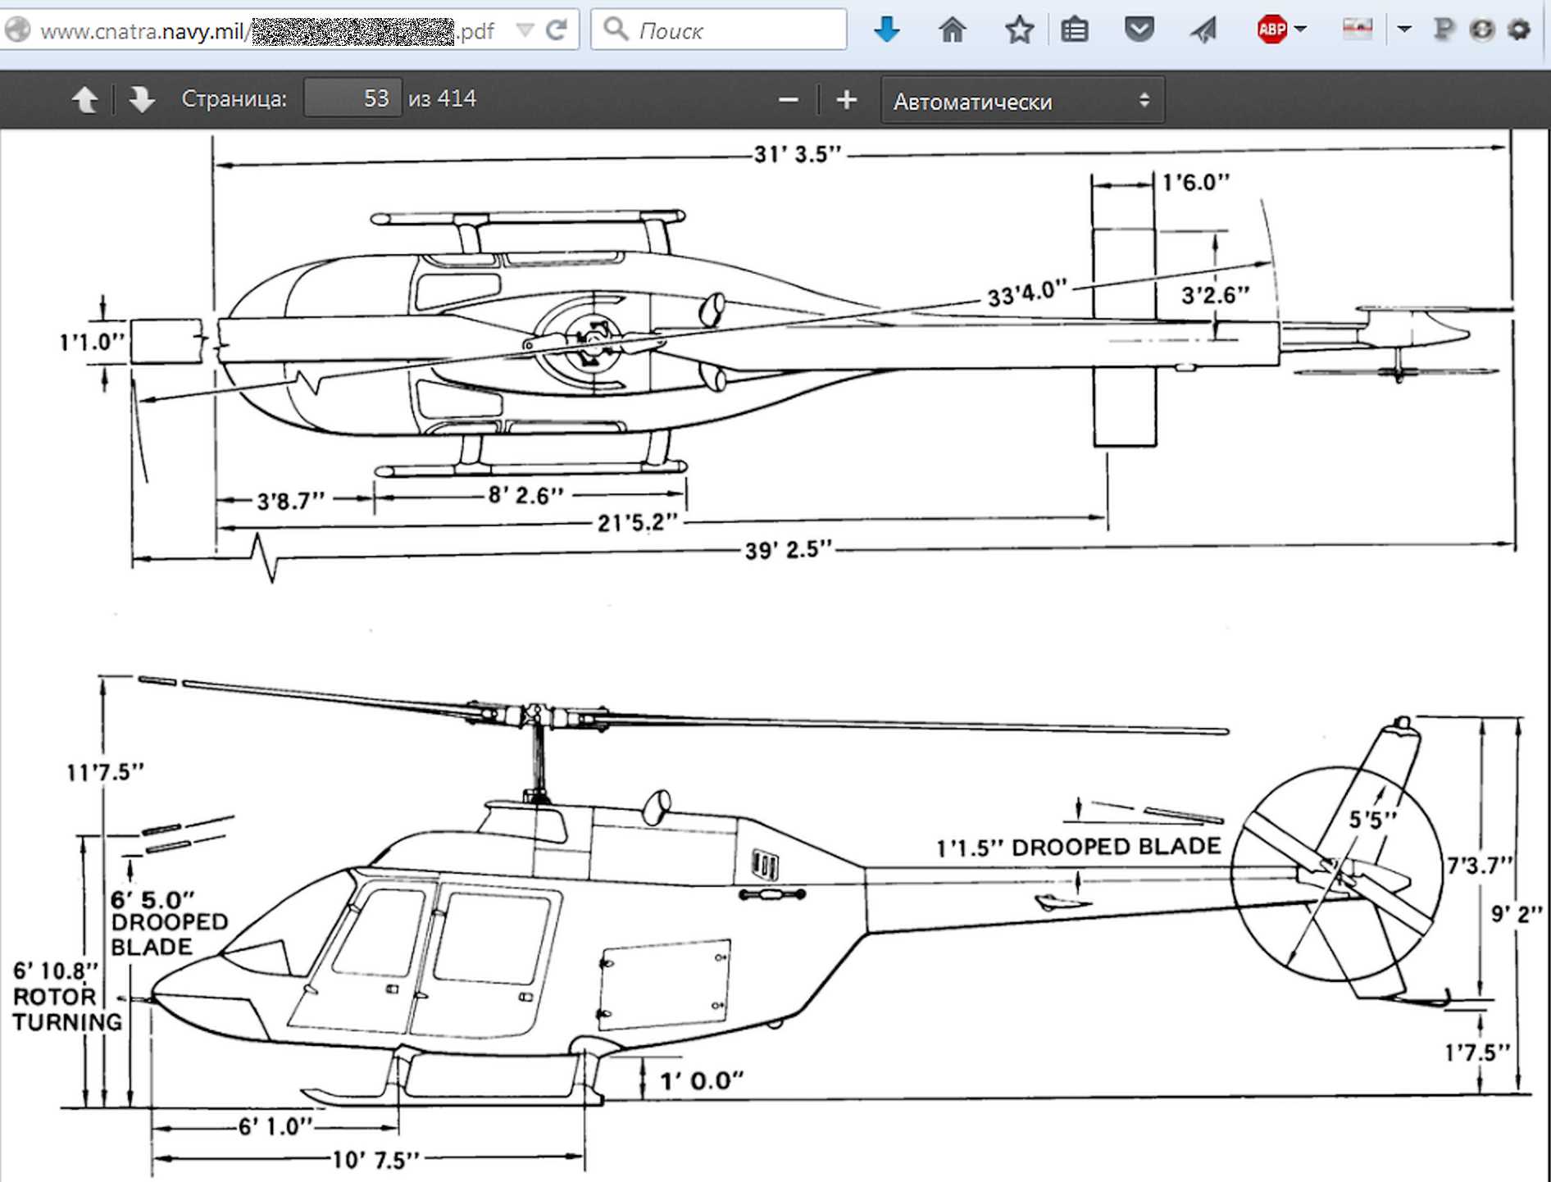This screenshot has width=1551, height=1182.
Task: Show the bookmarks list menu
Action: [x=1074, y=30]
